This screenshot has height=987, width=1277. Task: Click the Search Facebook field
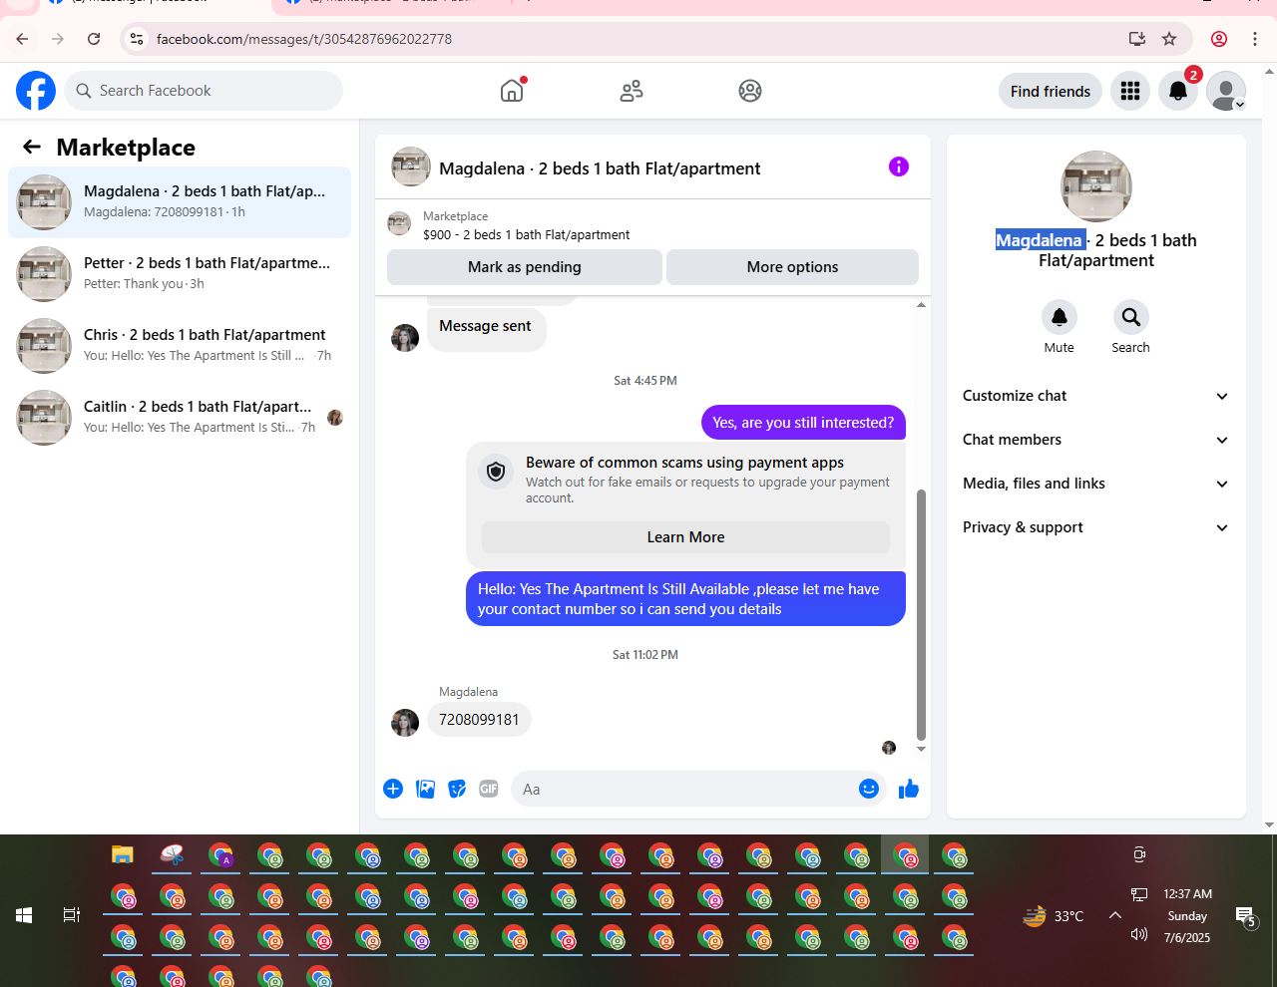[204, 91]
